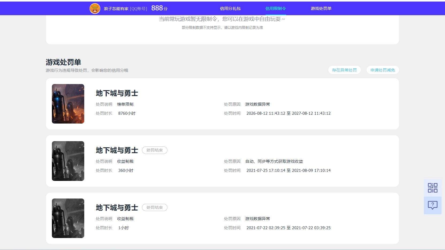The height and width of the screenshot is (250, 445).
Task: Click the 360小时 duration value
Action: (x=126, y=170)
